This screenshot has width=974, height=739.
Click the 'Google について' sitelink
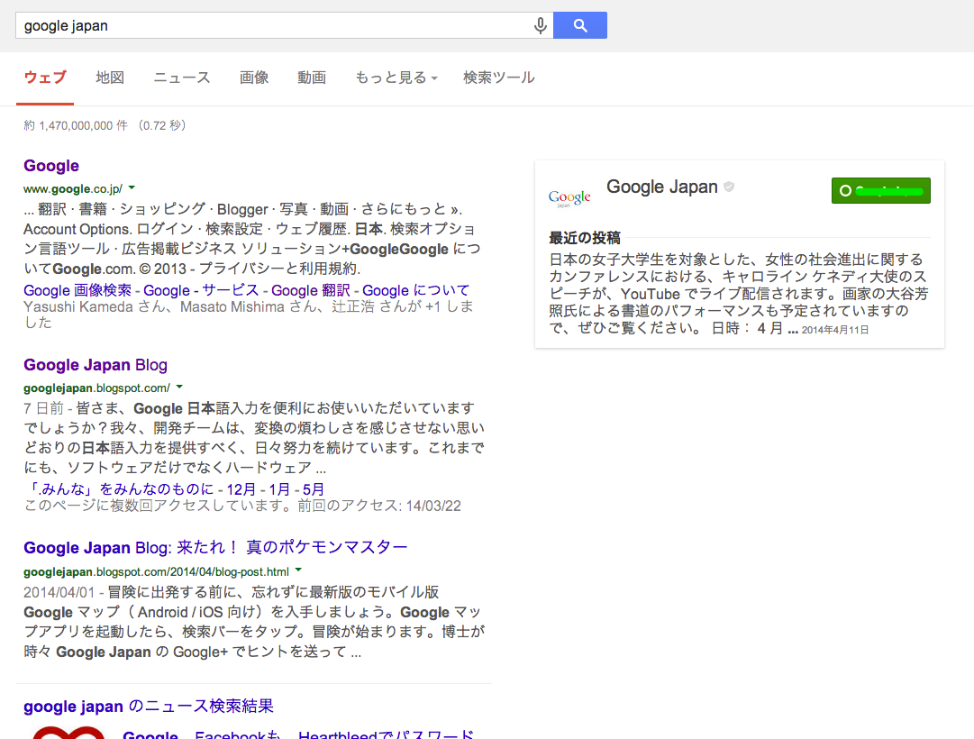pyautogui.click(x=415, y=290)
